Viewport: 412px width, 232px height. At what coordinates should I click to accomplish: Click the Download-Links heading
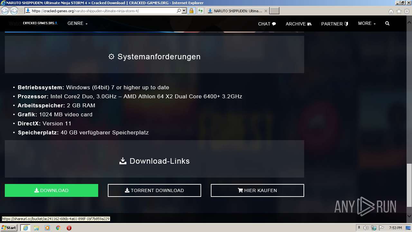tap(154, 161)
